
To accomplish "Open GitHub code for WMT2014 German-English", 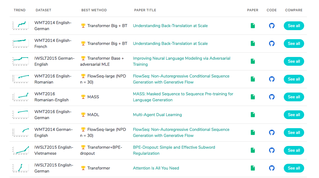I will point(272,133).
